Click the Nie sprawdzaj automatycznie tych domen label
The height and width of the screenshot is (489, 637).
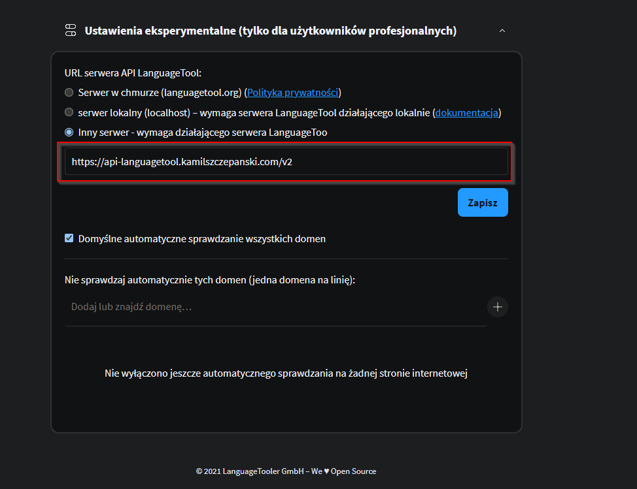click(x=210, y=280)
